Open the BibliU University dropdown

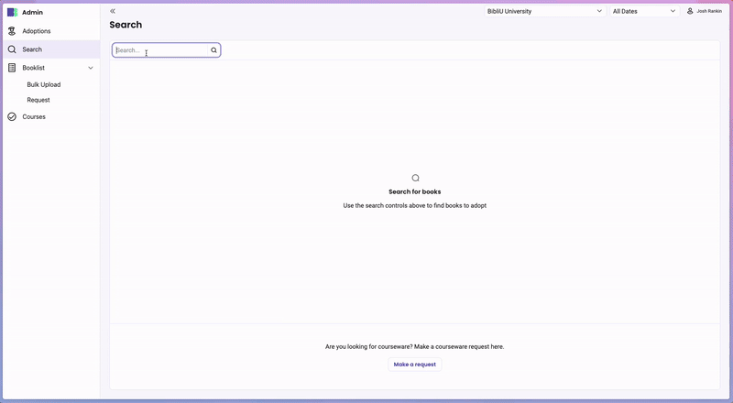click(544, 11)
